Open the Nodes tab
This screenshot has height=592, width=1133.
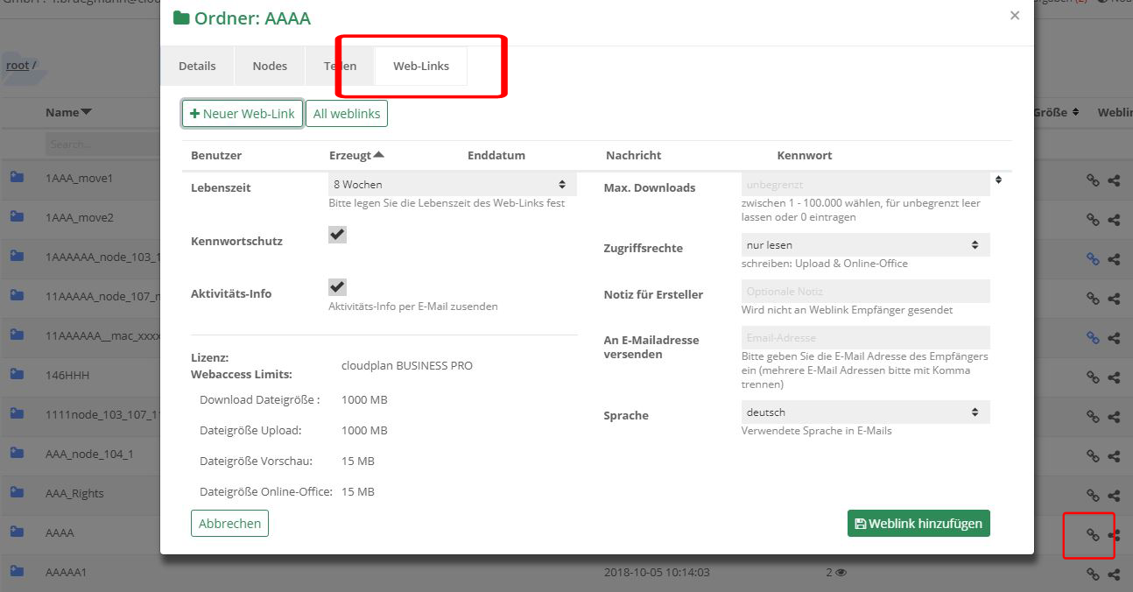tap(269, 66)
